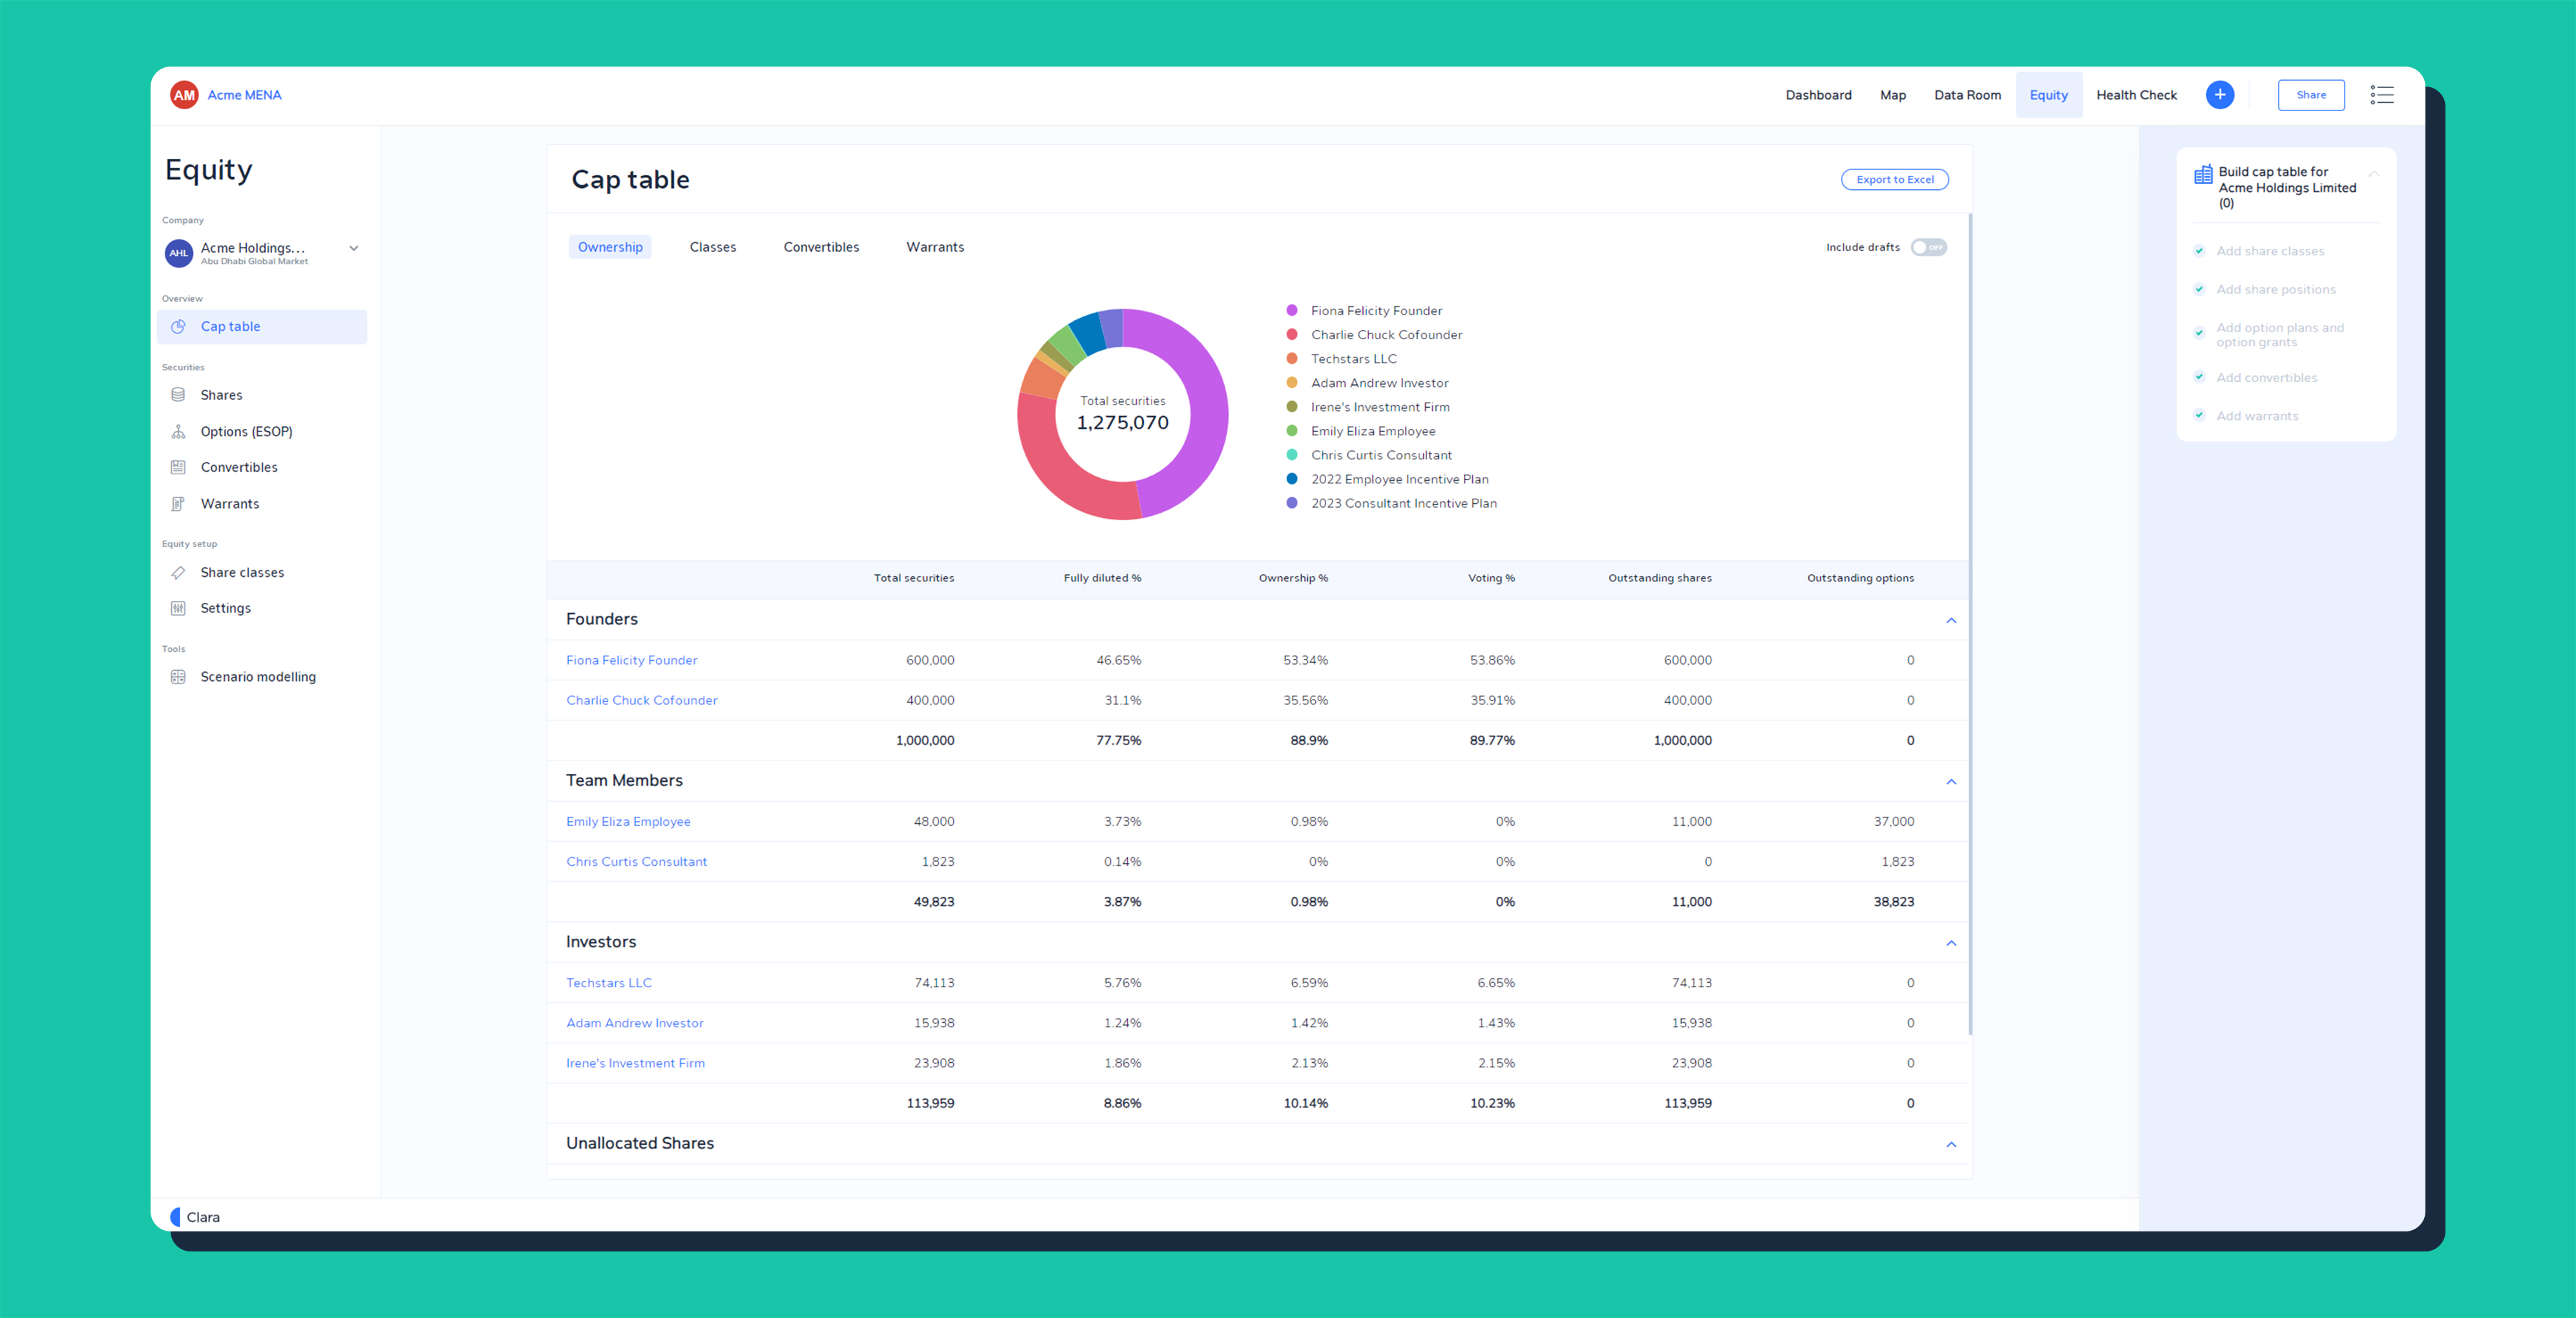Viewport: 2576px width, 1318px height.
Task: Click the Export to Excel button
Action: pyautogui.click(x=1894, y=180)
